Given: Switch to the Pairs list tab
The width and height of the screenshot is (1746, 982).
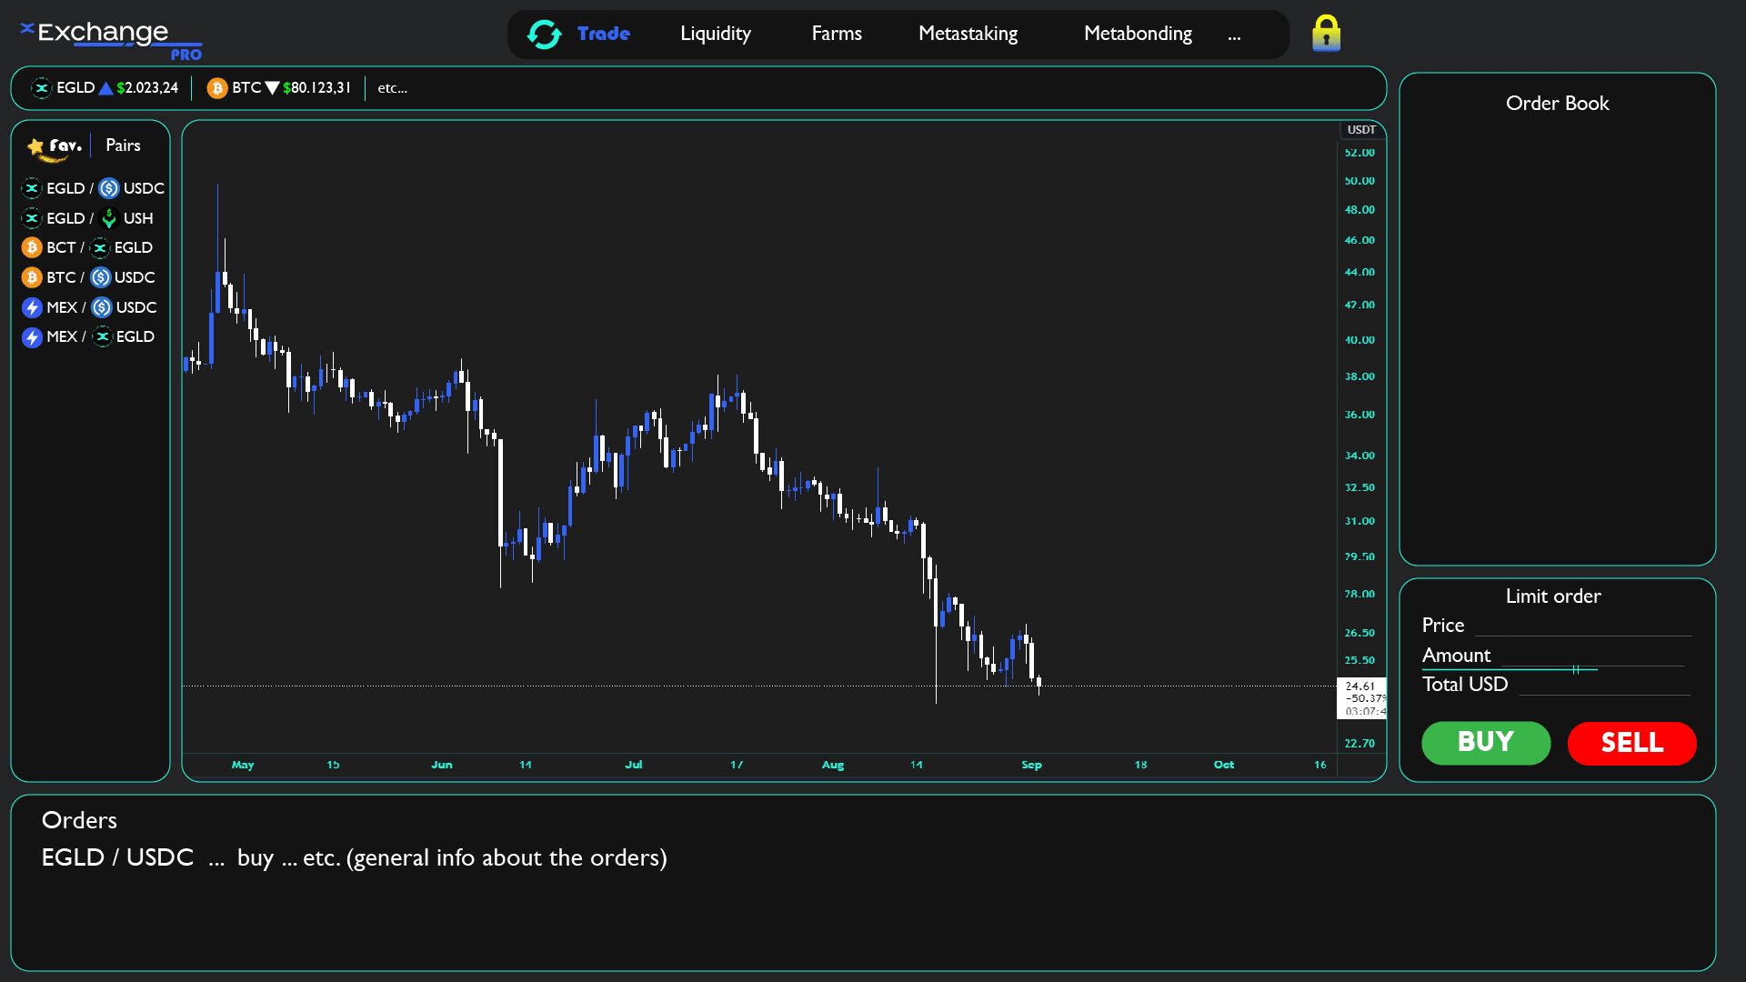Looking at the screenshot, I should [123, 145].
